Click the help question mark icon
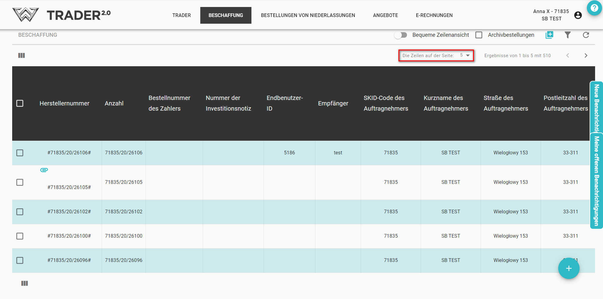This screenshot has width=603, height=299. click(594, 8)
